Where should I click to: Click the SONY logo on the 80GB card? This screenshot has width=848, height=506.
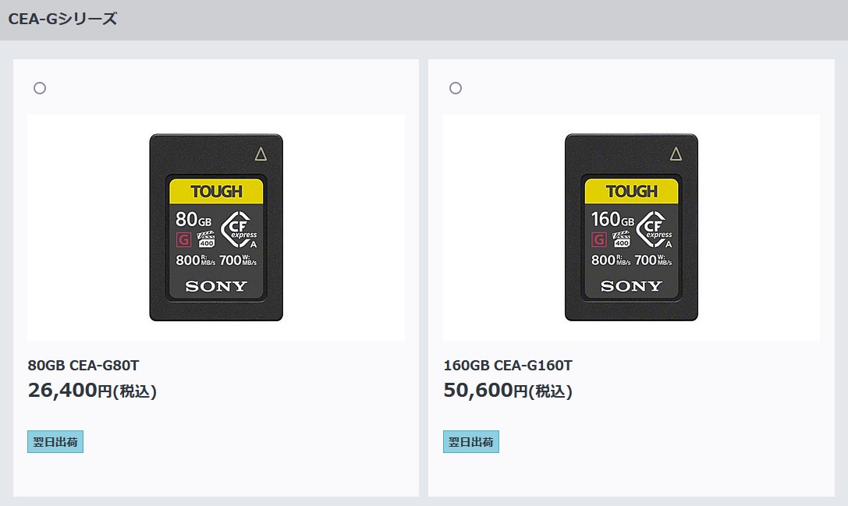216,286
